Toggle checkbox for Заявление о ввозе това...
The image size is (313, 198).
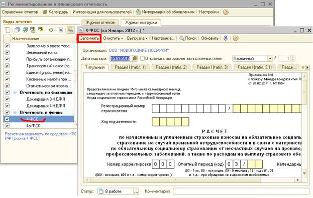7,46
